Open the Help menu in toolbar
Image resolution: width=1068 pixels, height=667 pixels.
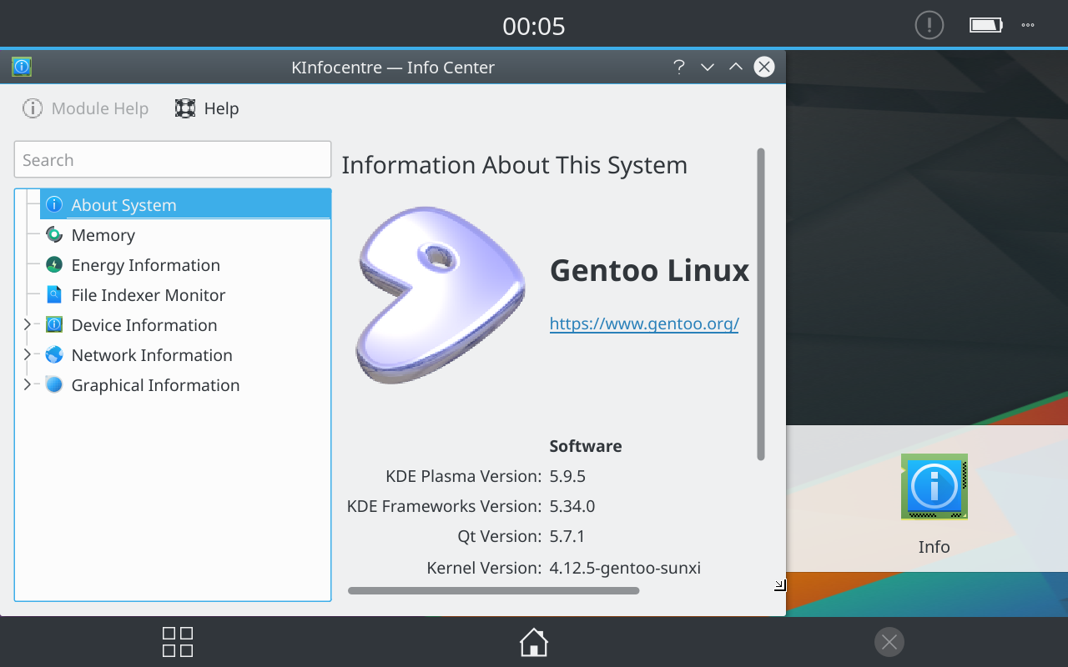tap(207, 108)
